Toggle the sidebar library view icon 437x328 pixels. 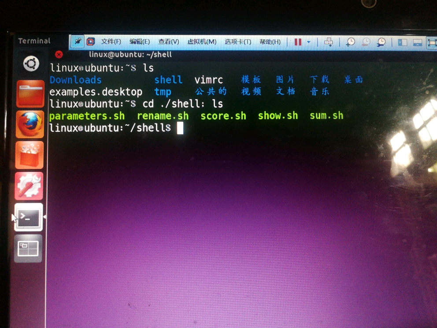[x=403, y=42]
